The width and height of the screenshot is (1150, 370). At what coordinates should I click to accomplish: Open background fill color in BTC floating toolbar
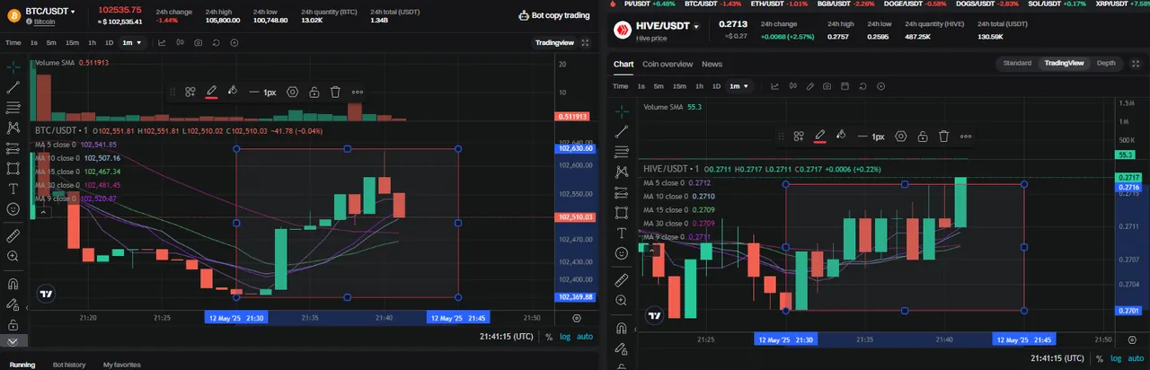(233, 92)
